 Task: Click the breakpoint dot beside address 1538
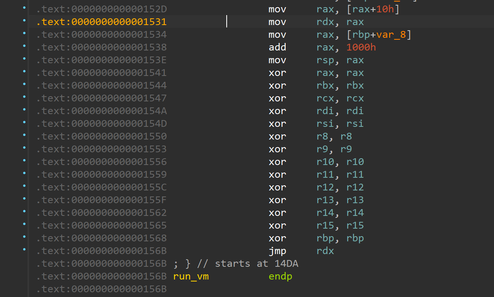(x=25, y=46)
